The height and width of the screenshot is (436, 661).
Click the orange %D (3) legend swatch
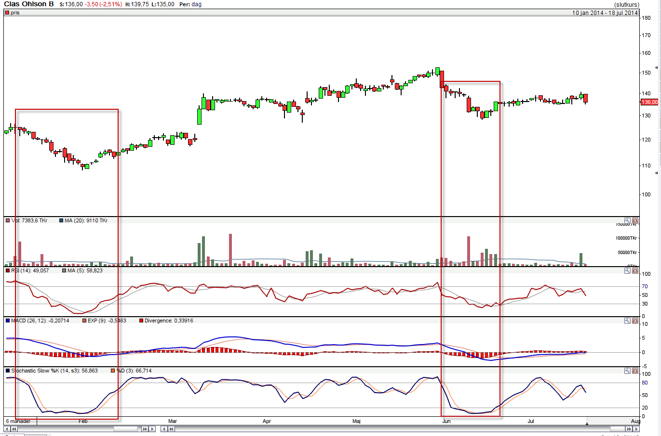[x=113, y=371]
